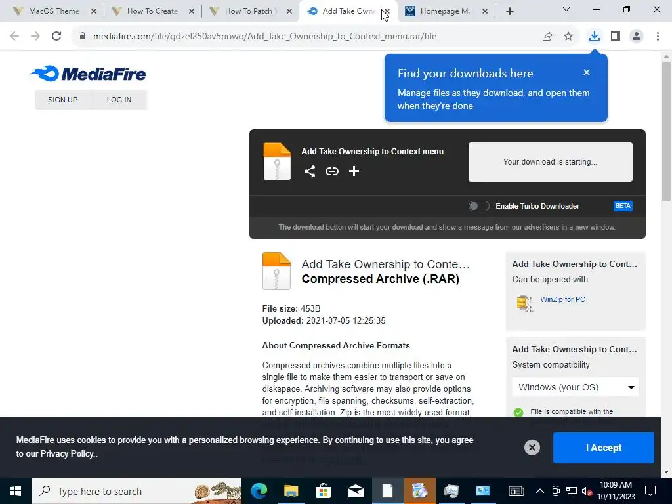Click the taskbar clock showing 10:09 AM
Screen dimensions: 672x504
pyautogui.click(x=616, y=491)
